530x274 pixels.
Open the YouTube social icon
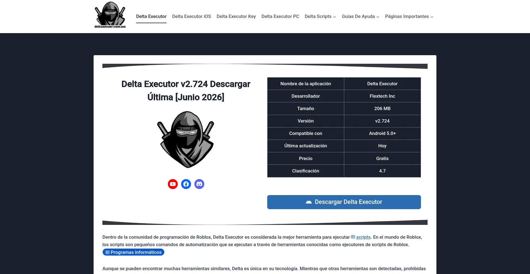(x=173, y=184)
